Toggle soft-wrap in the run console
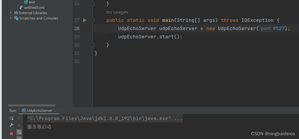Screen dimensions: 299x139 [19, 132]
